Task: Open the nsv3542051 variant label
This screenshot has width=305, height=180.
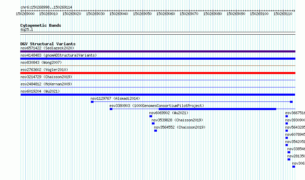Action: [295, 142]
